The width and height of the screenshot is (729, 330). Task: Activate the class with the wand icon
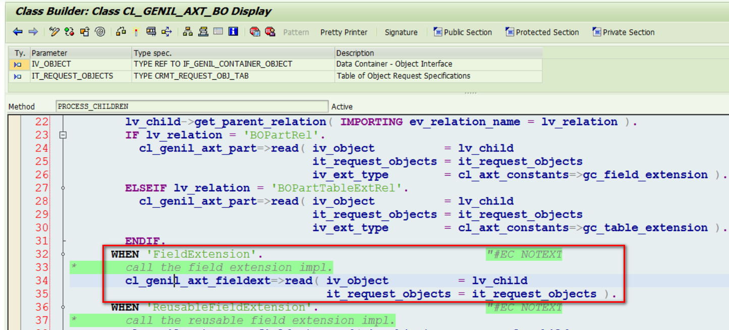tap(136, 32)
